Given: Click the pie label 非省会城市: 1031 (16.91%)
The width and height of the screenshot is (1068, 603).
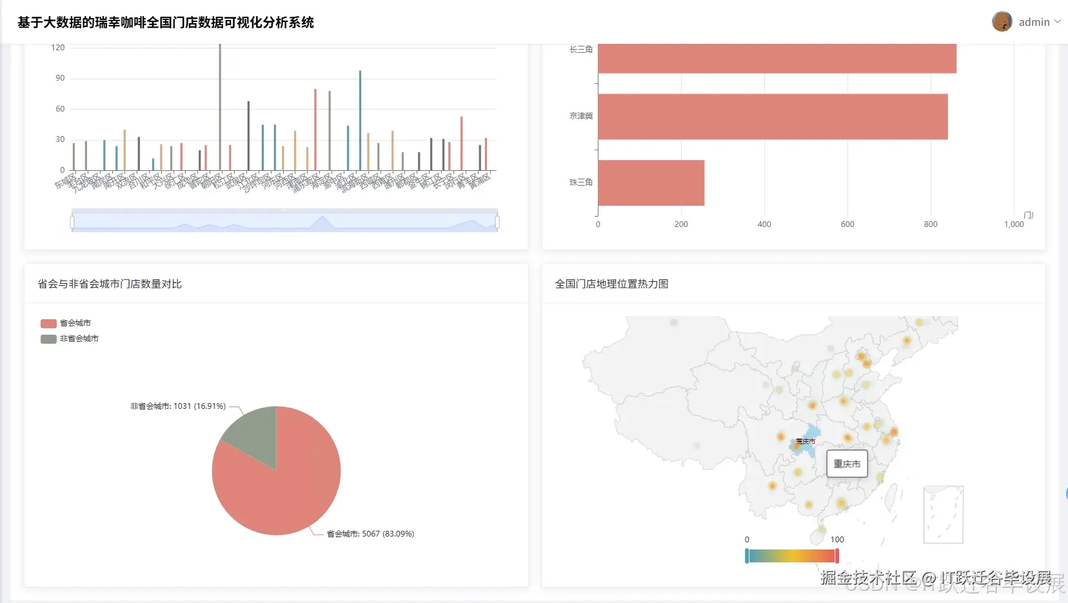Looking at the screenshot, I should [178, 406].
